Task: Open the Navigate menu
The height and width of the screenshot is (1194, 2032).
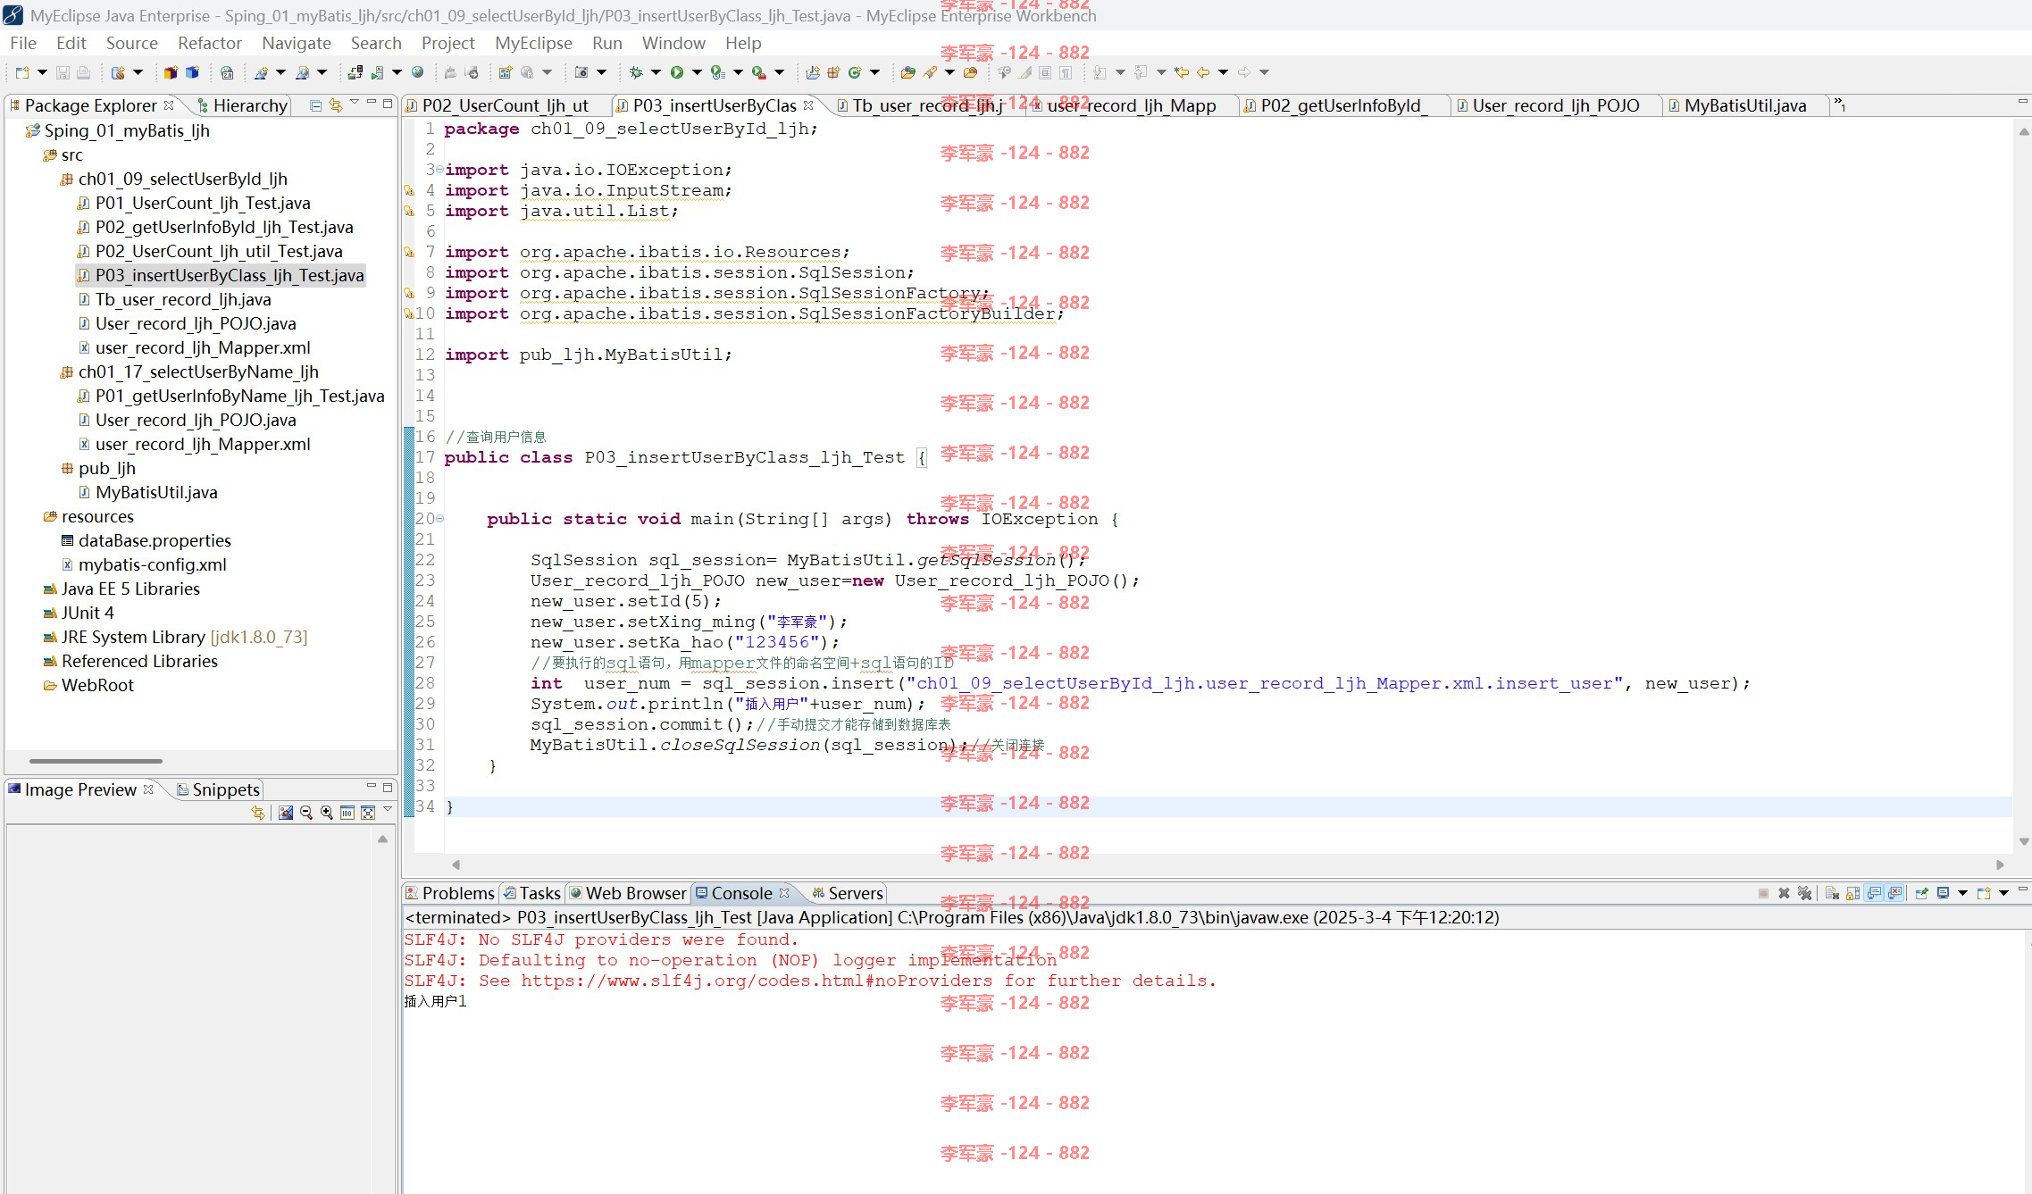Action: (x=297, y=43)
